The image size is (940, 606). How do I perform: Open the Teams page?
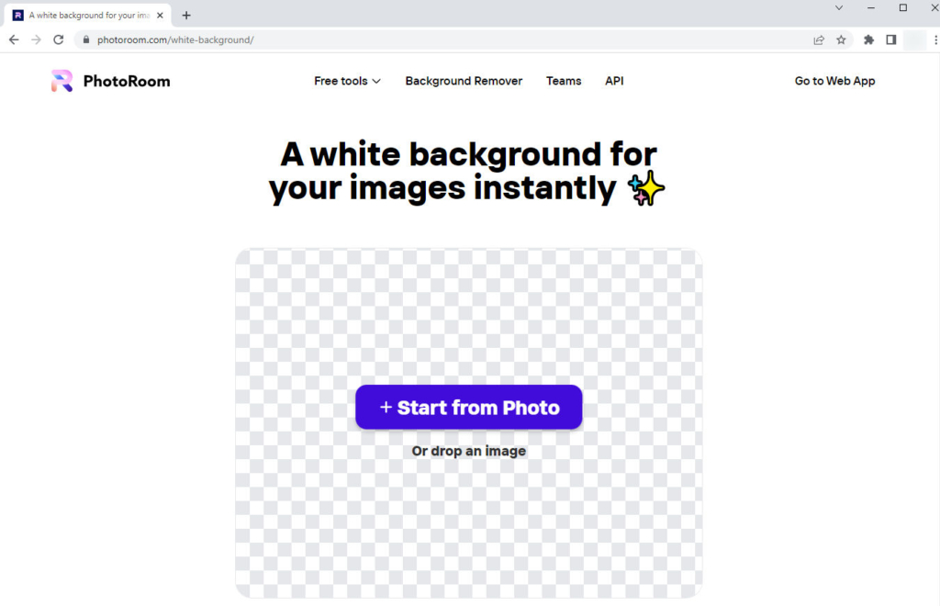pos(564,81)
